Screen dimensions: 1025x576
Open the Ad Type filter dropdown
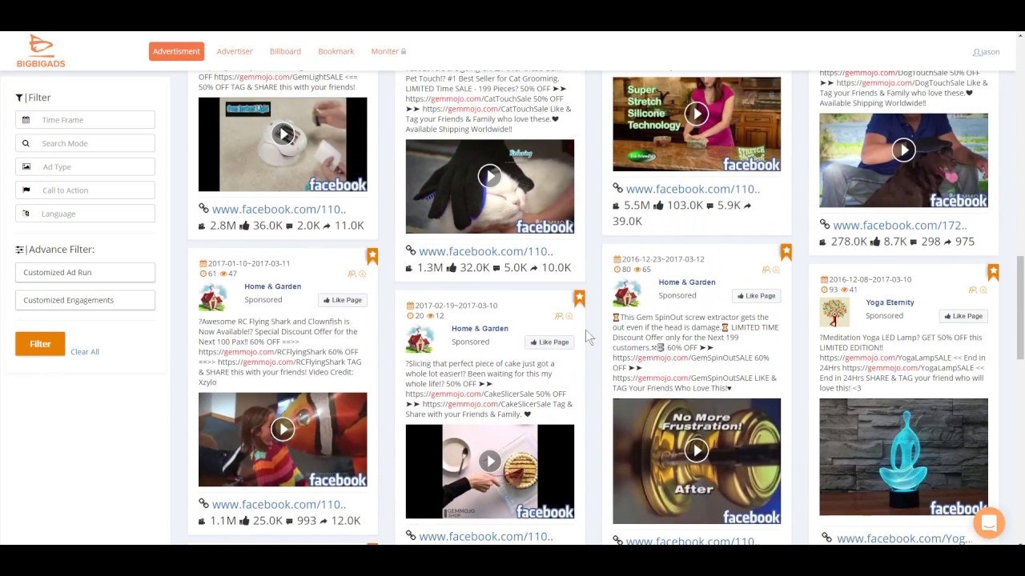click(85, 166)
